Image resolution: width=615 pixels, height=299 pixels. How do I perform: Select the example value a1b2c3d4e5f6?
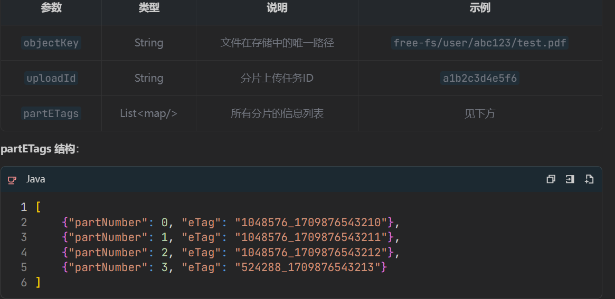point(480,79)
